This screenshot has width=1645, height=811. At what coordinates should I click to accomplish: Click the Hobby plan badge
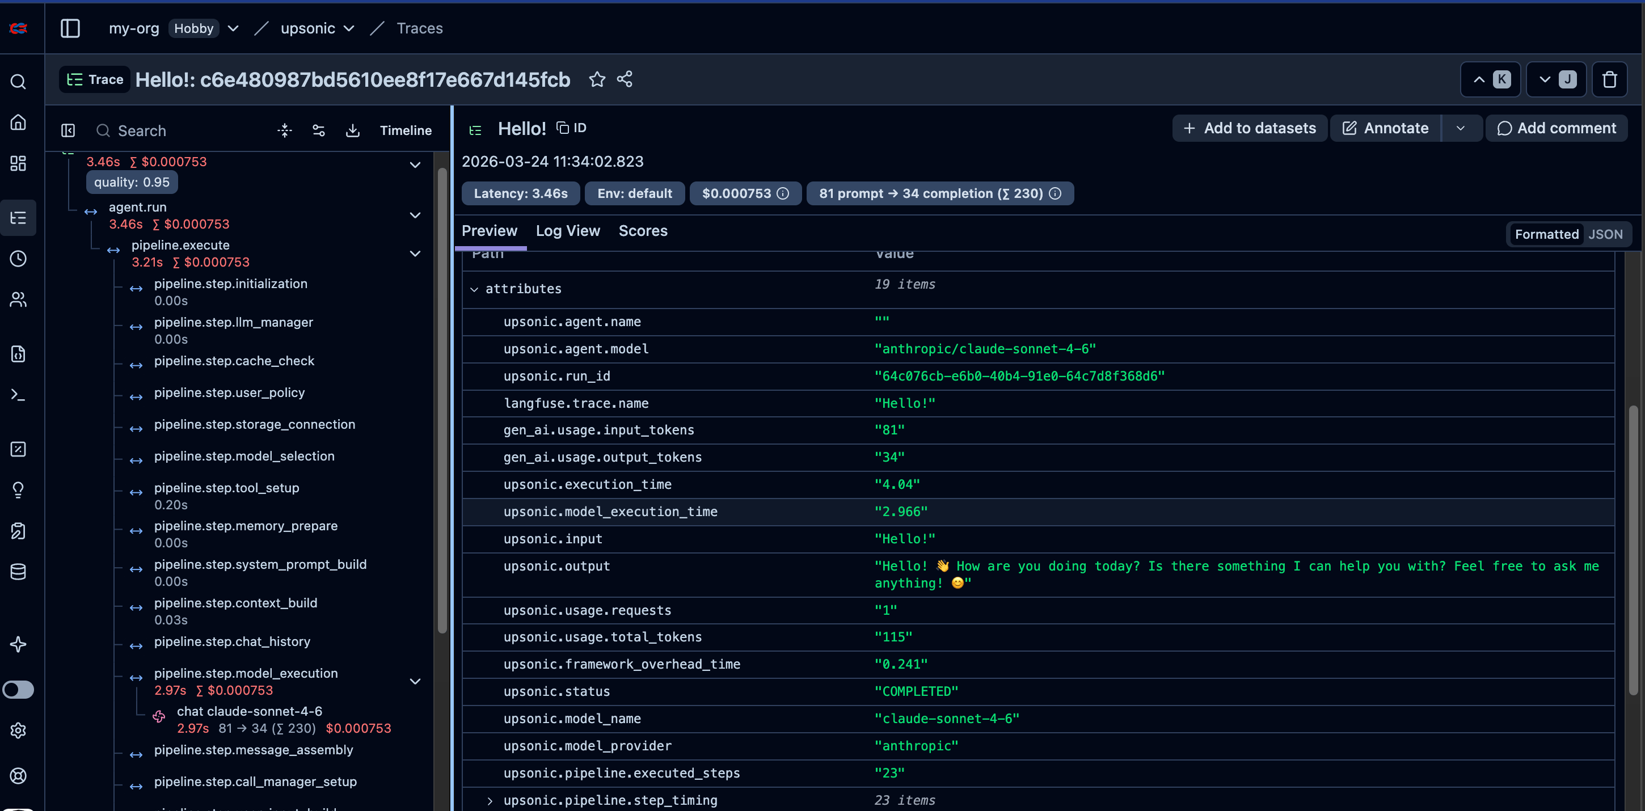(193, 28)
